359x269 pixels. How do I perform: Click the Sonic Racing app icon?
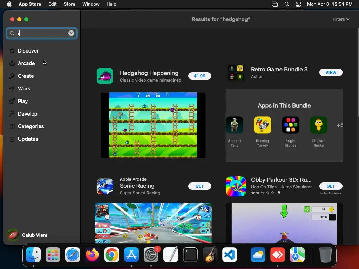(x=105, y=186)
